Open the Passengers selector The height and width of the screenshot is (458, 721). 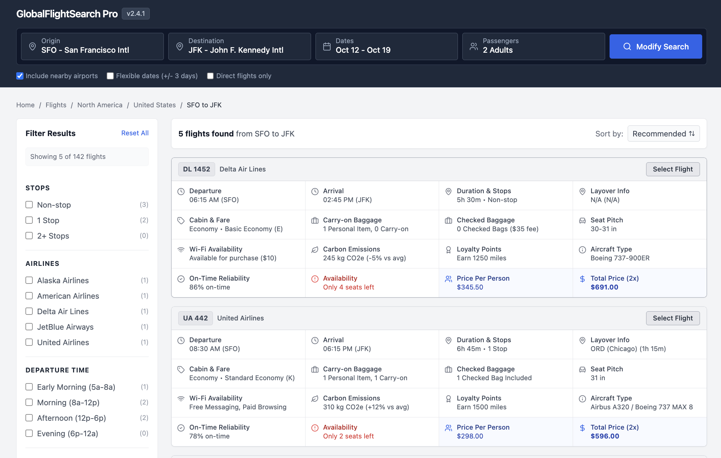[533, 46]
